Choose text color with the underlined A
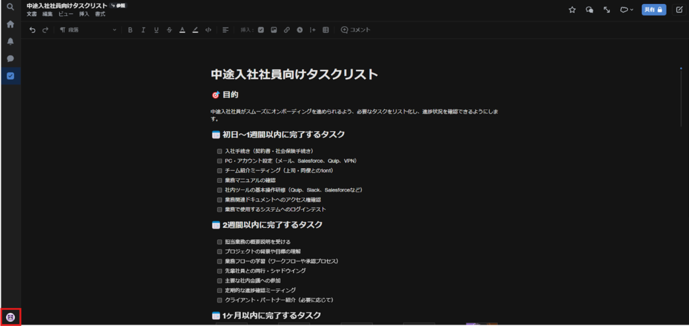The width and height of the screenshot is (689, 326). coord(182,30)
